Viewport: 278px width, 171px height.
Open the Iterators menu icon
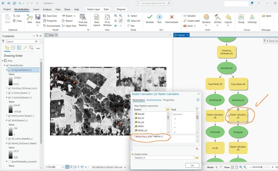[x=206, y=17]
